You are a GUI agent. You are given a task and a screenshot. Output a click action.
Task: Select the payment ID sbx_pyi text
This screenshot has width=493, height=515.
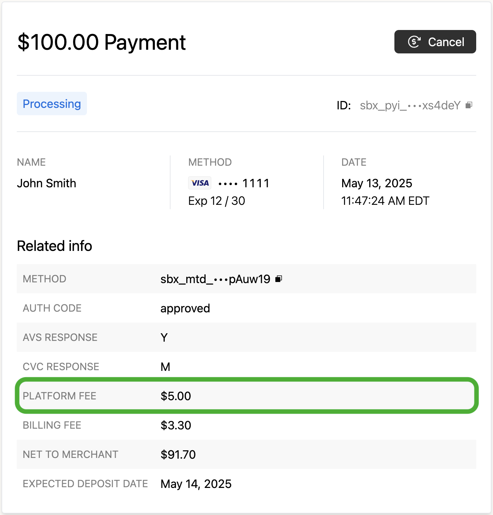410,105
